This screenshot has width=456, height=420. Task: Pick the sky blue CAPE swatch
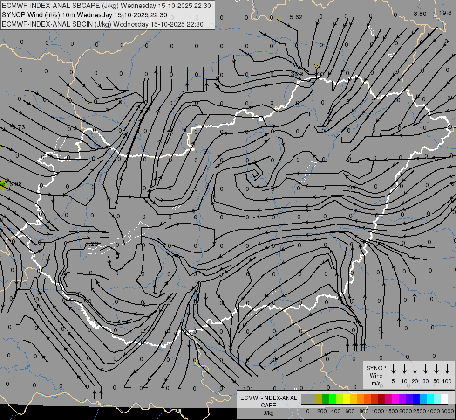(x=424, y=399)
